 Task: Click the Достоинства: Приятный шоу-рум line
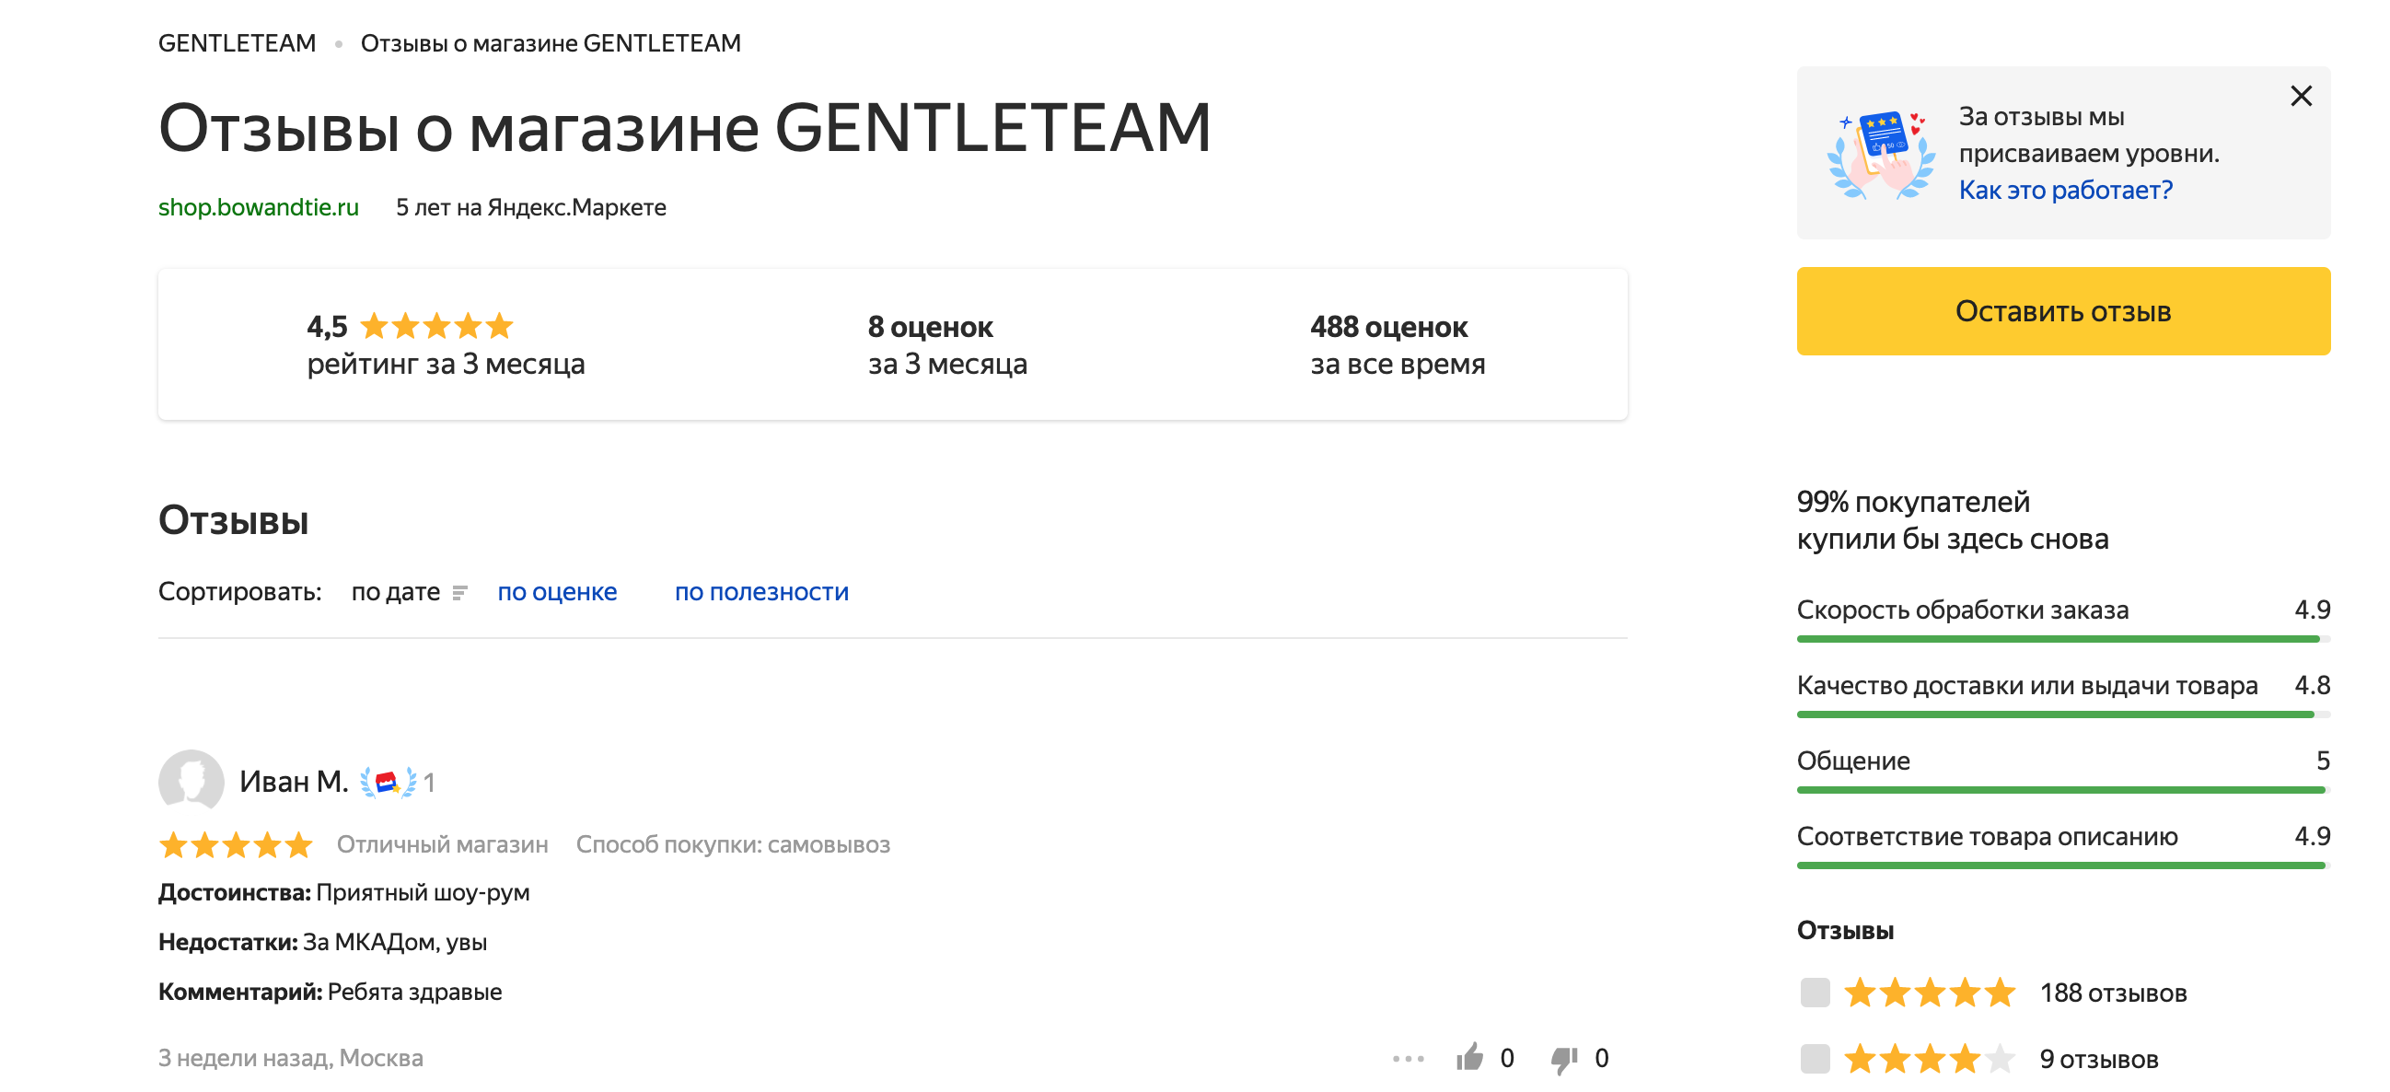[344, 892]
